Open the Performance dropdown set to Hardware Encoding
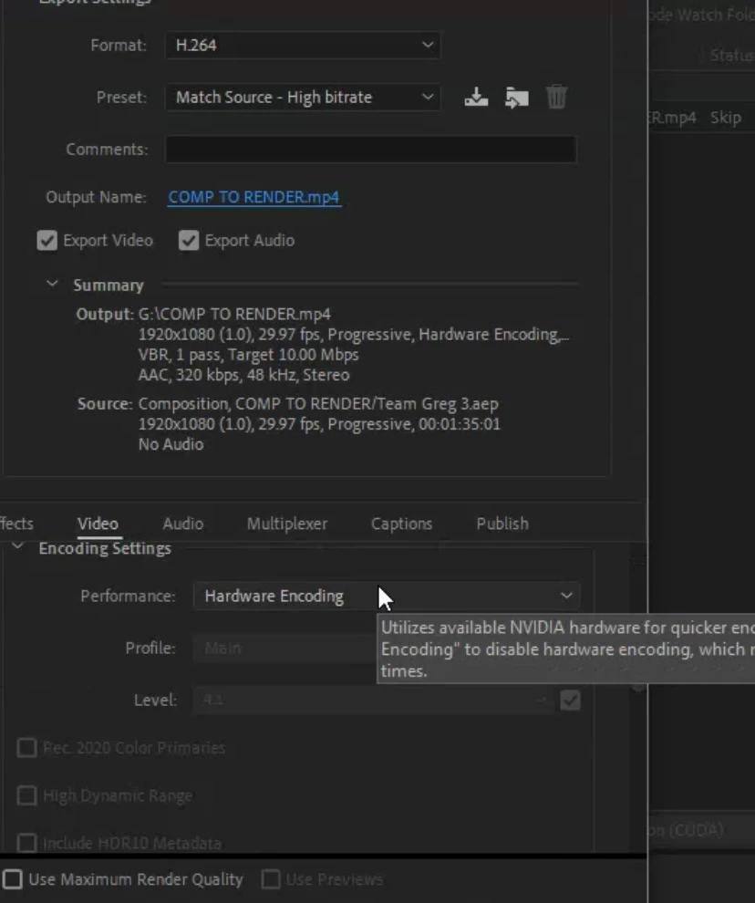Viewport: 755px width, 903px height. [387, 596]
